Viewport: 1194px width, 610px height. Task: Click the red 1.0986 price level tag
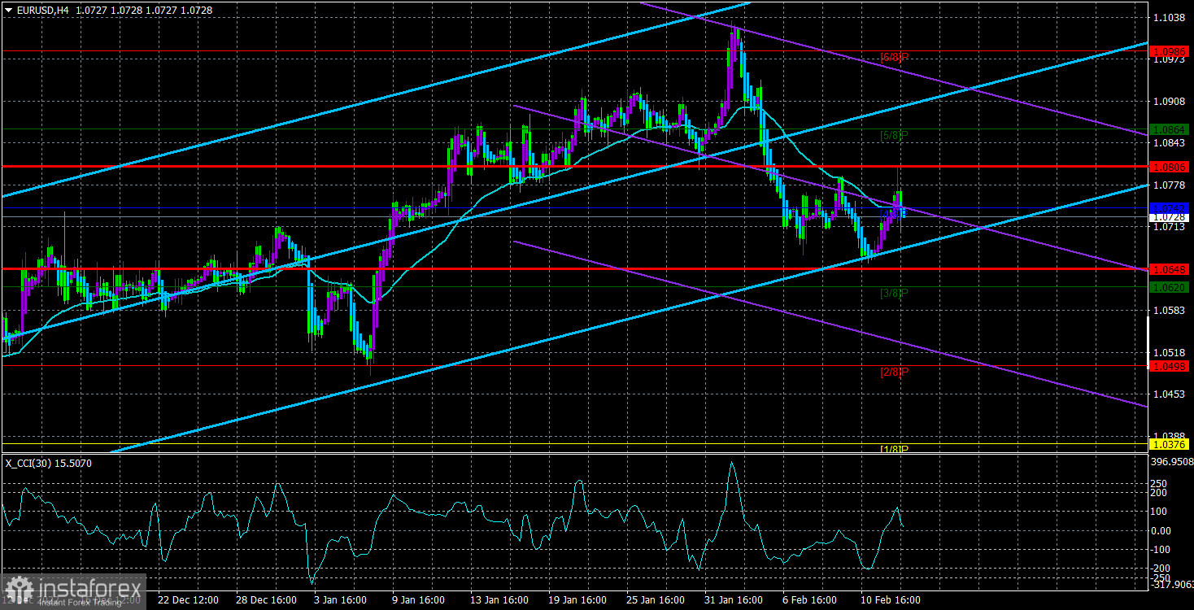tap(1170, 50)
